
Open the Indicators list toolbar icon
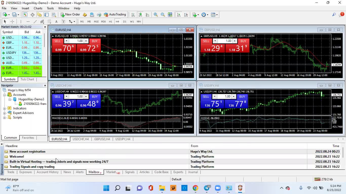194,15
